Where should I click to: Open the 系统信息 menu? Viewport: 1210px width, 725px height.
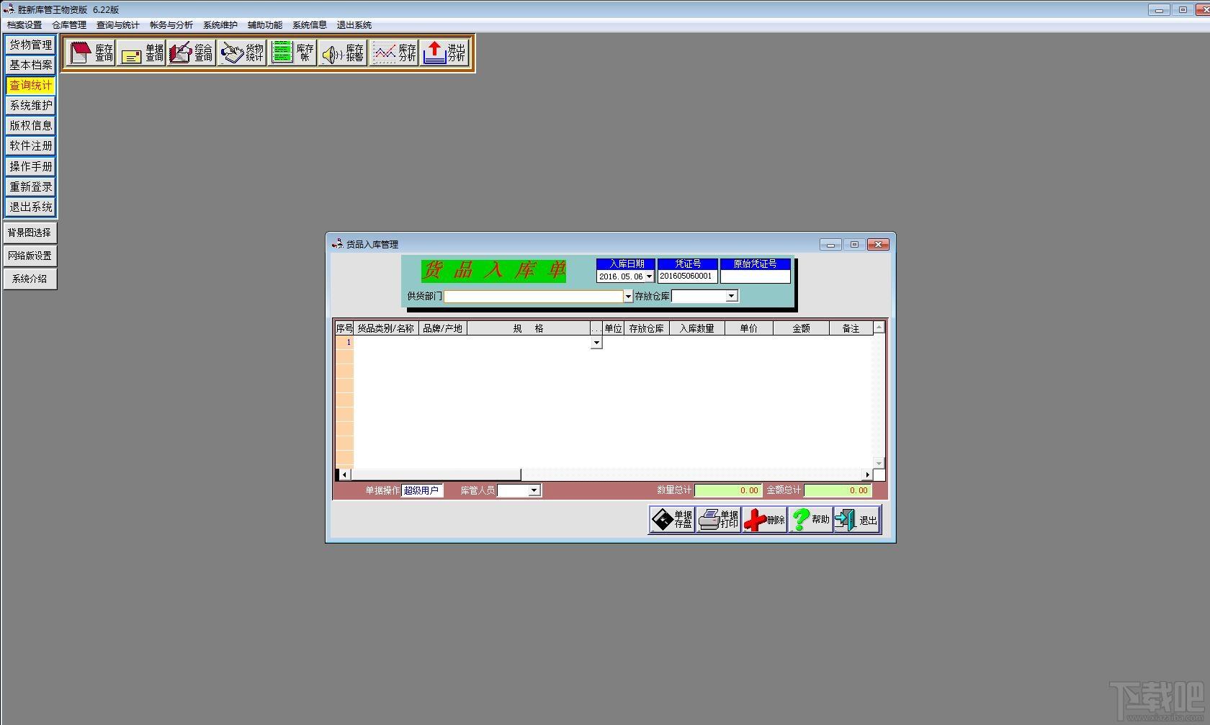click(x=310, y=25)
